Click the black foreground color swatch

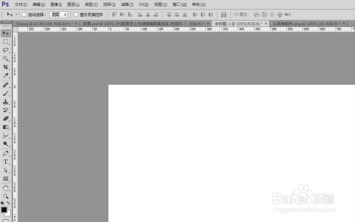click(4, 210)
